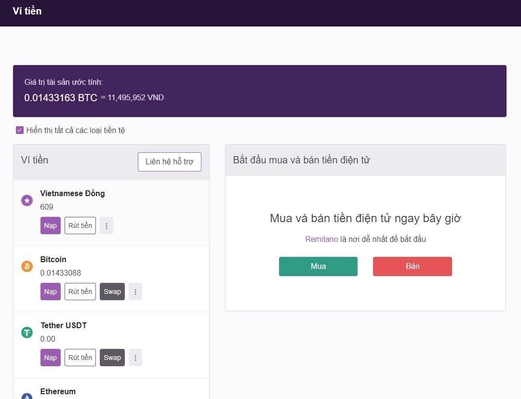Select the Bitcoin coin icon
This screenshot has height=399, width=521.
(27, 266)
